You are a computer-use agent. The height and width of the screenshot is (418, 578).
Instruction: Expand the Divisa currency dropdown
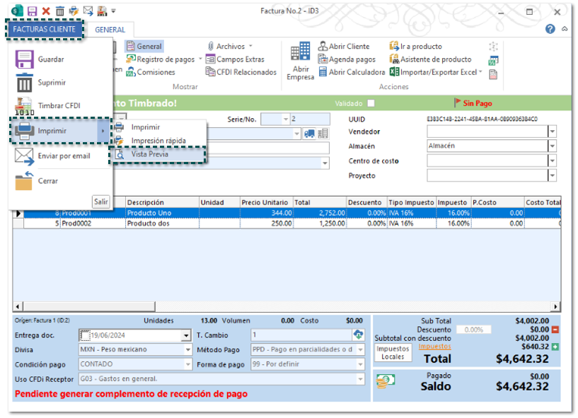pos(188,349)
